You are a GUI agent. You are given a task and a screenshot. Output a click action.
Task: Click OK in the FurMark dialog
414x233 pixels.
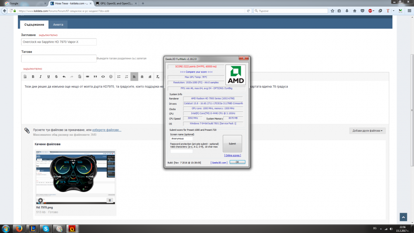coord(237,162)
